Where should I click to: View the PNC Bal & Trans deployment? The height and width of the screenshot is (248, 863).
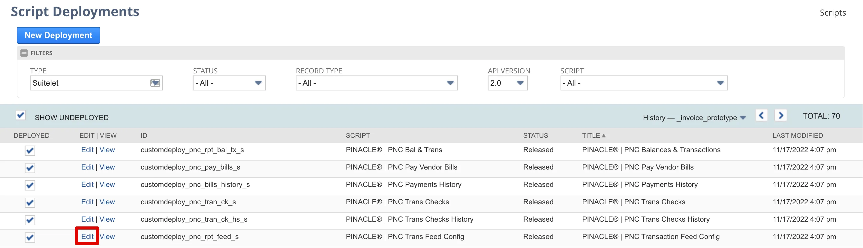[x=107, y=150]
